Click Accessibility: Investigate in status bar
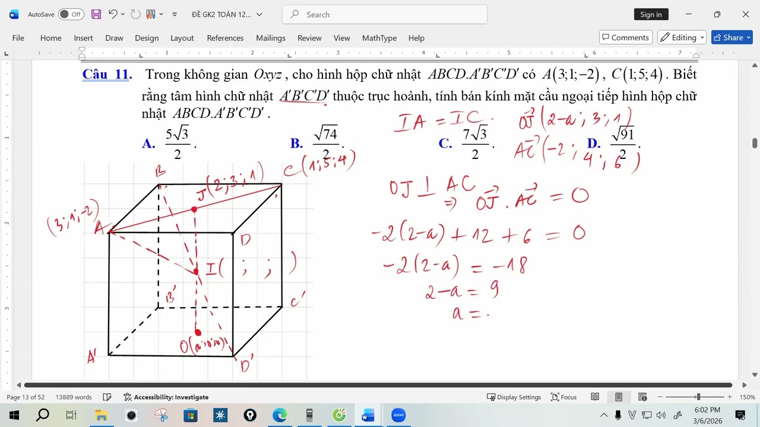The image size is (760, 427). [166, 397]
